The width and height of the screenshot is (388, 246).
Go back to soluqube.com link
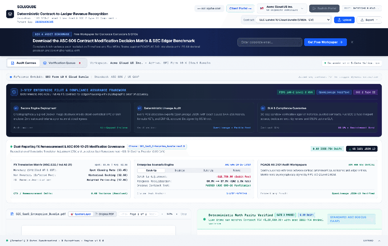[210, 9]
